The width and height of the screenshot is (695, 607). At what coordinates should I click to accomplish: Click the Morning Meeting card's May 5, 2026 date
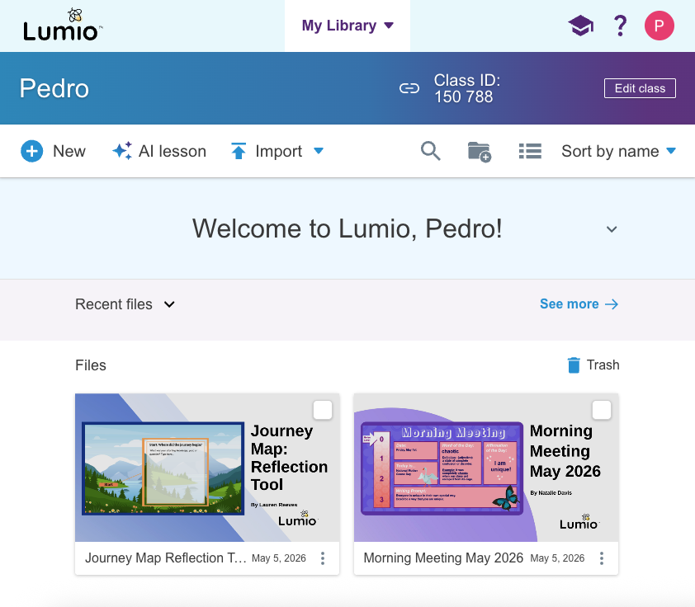point(557,558)
